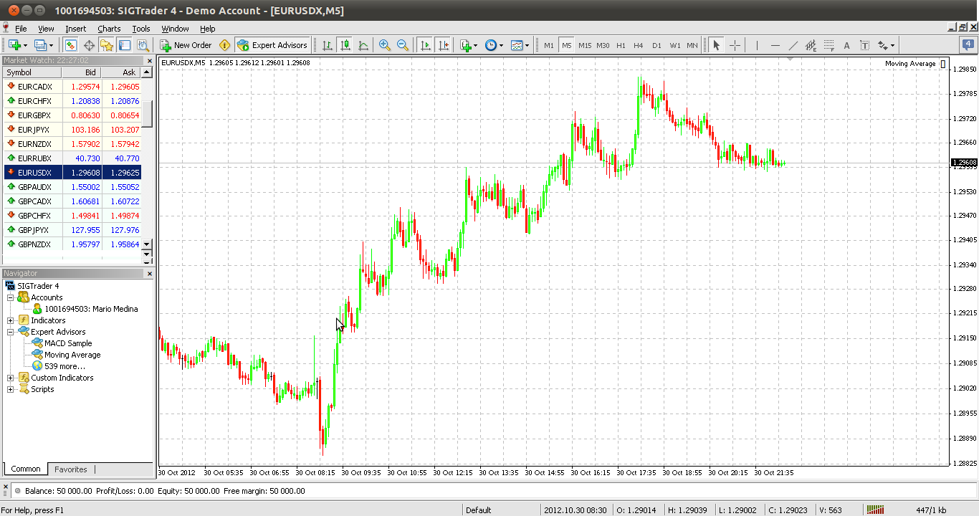Open the chart periods dropdown
The height and width of the screenshot is (516, 979).
point(500,44)
